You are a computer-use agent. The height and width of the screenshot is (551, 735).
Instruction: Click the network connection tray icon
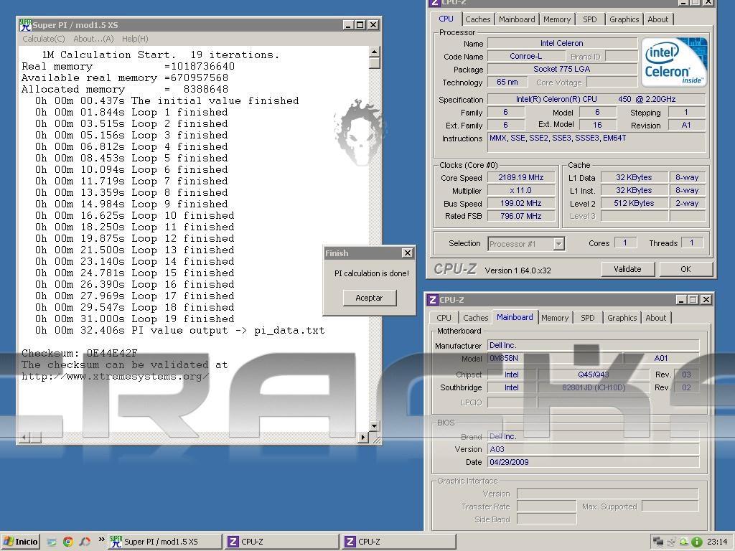tap(658, 542)
